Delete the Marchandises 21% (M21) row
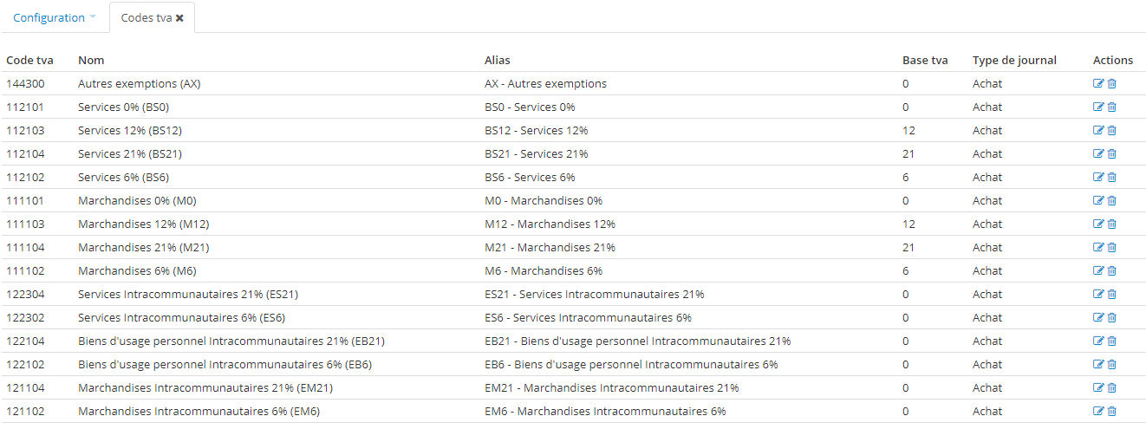The height and width of the screenshot is (429, 1146). 1112,248
